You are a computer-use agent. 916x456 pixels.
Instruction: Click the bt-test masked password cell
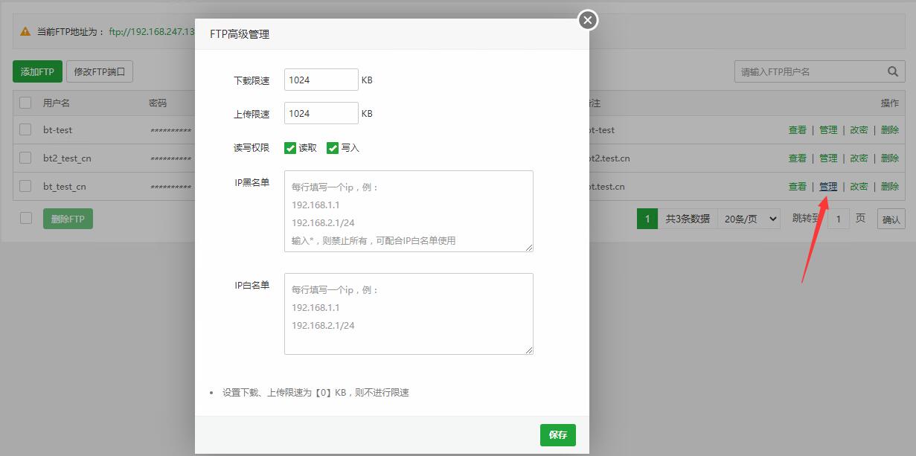pyautogui.click(x=170, y=131)
